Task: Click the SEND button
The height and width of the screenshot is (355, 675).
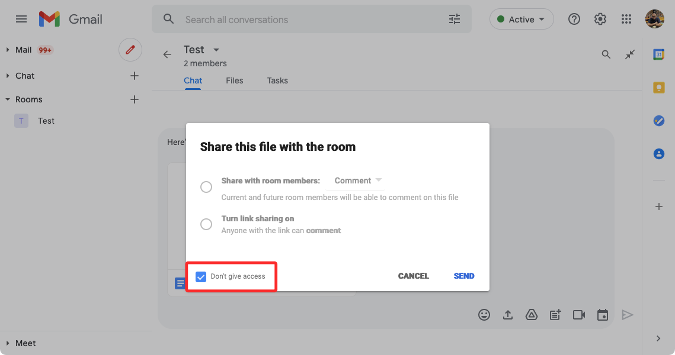Action: (x=463, y=276)
